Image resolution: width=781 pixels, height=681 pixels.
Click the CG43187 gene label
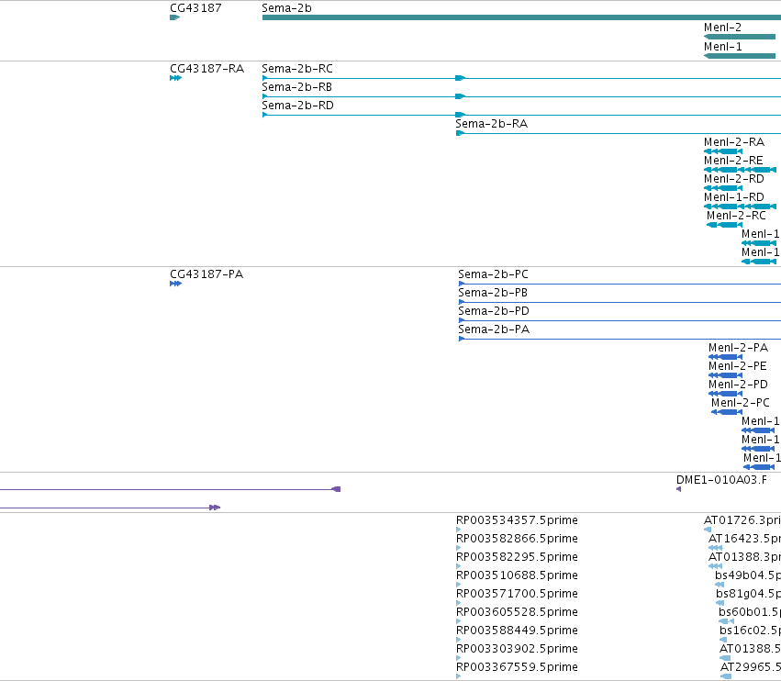point(195,8)
